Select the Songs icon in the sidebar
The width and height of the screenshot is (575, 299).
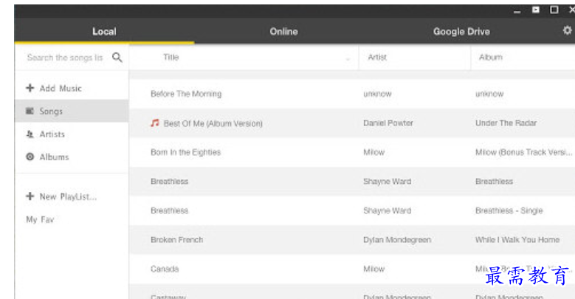tap(30, 111)
